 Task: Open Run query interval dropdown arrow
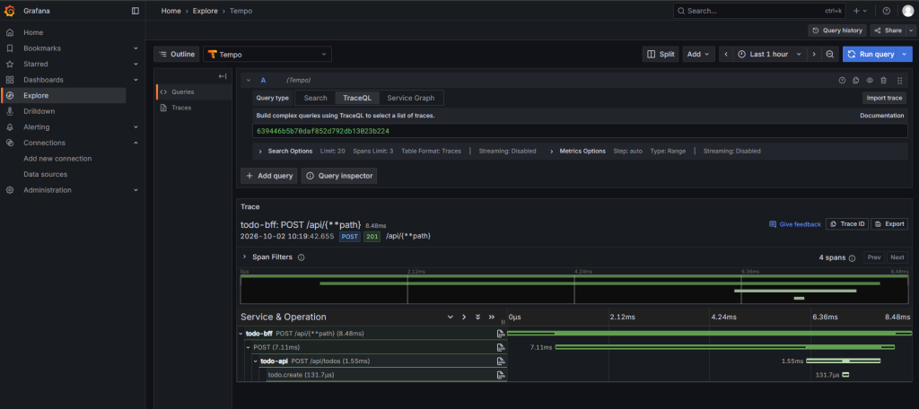point(906,54)
